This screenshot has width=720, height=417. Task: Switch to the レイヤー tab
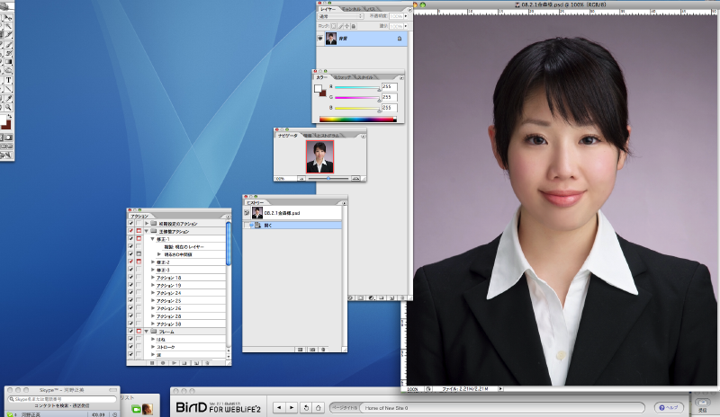pyautogui.click(x=328, y=9)
